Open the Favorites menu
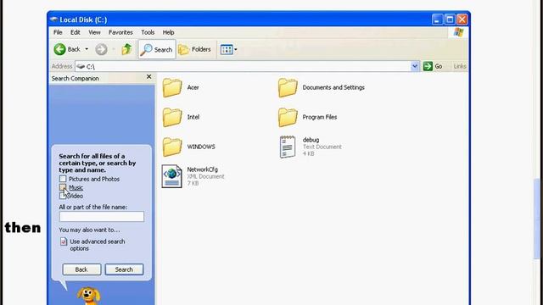This screenshot has width=543, height=305. pos(120,32)
